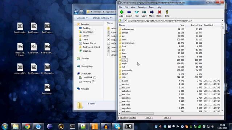Open the Edit menu
This screenshot has width=232, height=130.
pos(127,7)
